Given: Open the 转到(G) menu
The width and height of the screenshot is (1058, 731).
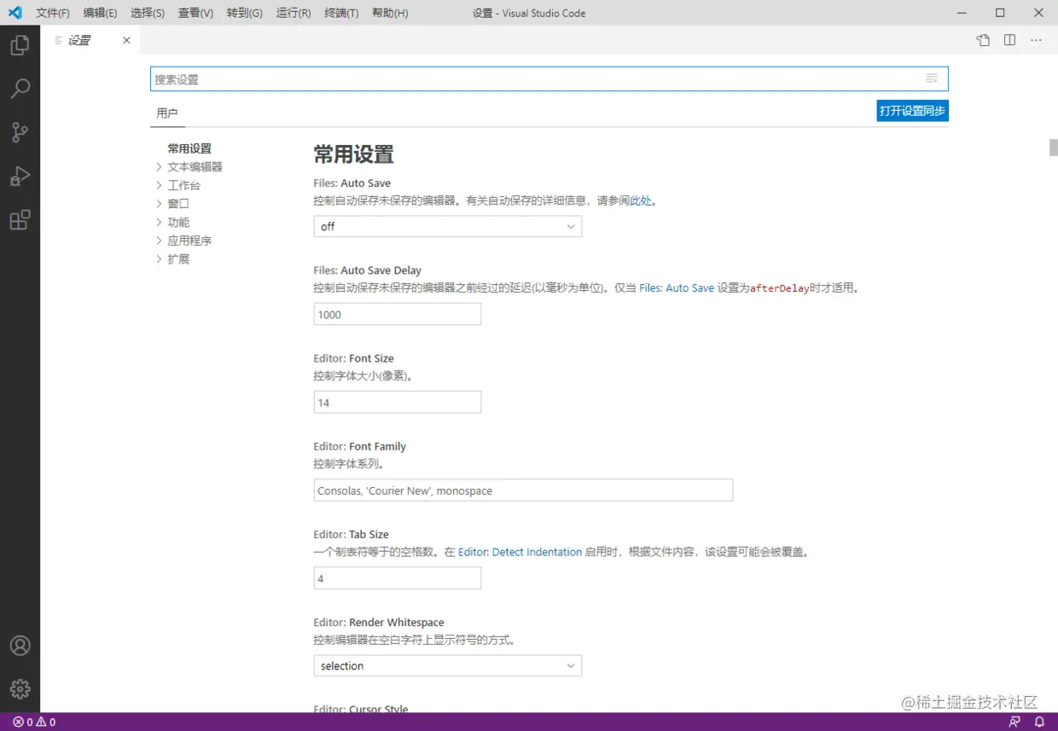Looking at the screenshot, I should pos(245,13).
